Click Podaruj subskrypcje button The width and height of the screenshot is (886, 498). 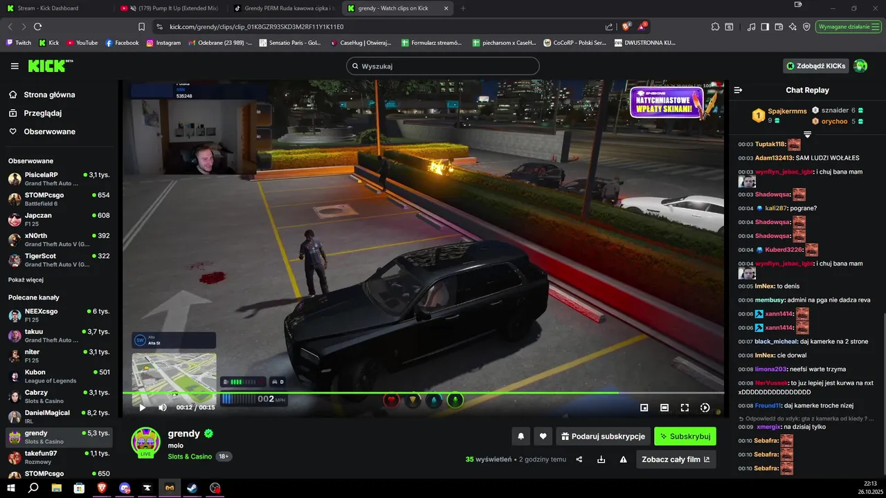point(603,436)
